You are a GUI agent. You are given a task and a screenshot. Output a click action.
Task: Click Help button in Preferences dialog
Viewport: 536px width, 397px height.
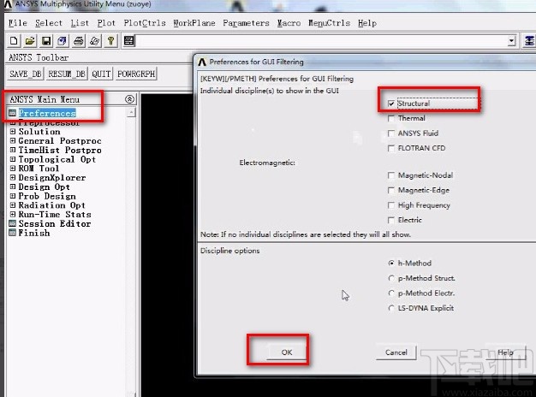[x=505, y=353]
